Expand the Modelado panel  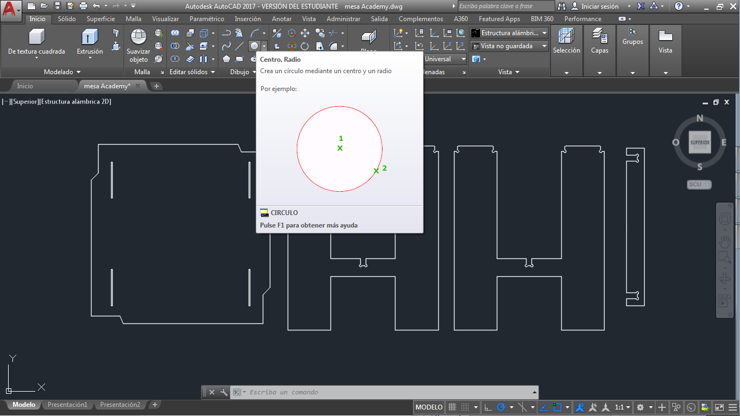pos(62,72)
